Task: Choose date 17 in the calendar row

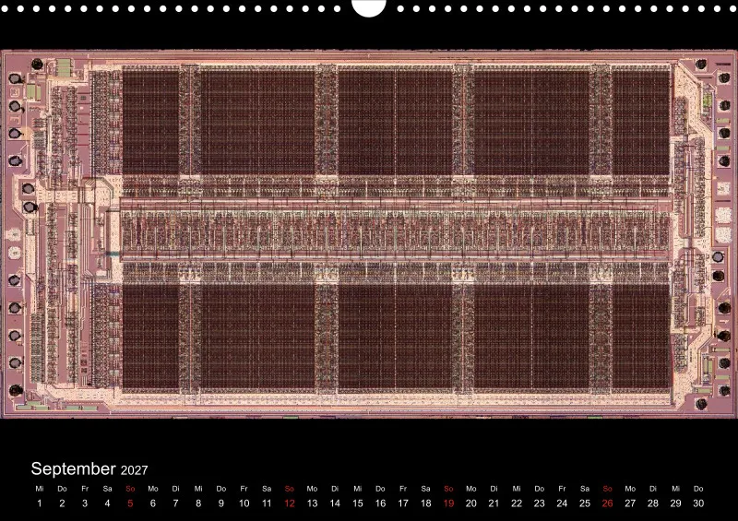Action: (x=403, y=503)
